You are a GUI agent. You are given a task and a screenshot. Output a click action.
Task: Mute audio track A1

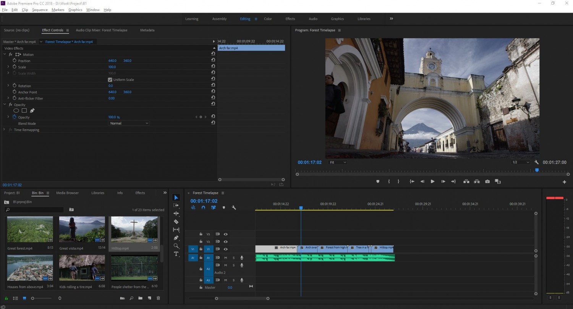tap(225, 258)
